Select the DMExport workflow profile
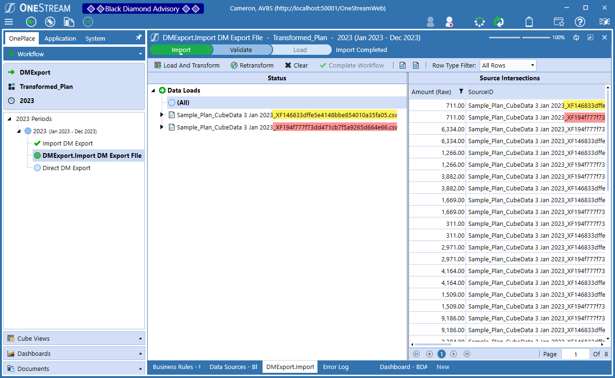 click(35, 72)
